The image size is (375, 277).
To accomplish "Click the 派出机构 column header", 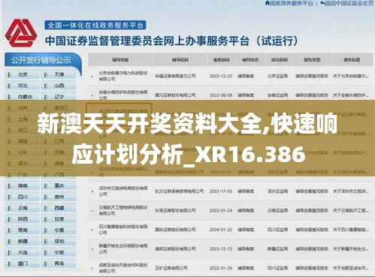I will point(280,60).
